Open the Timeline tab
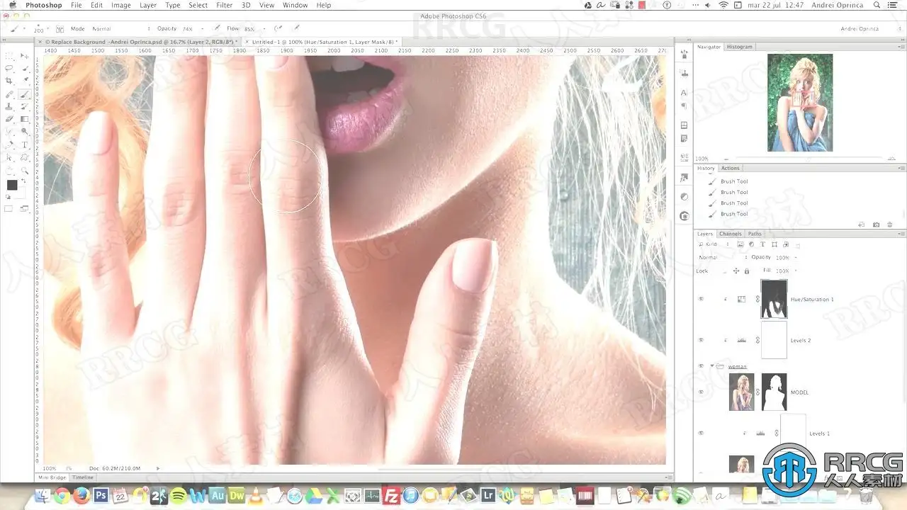The image size is (907, 510). click(82, 477)
